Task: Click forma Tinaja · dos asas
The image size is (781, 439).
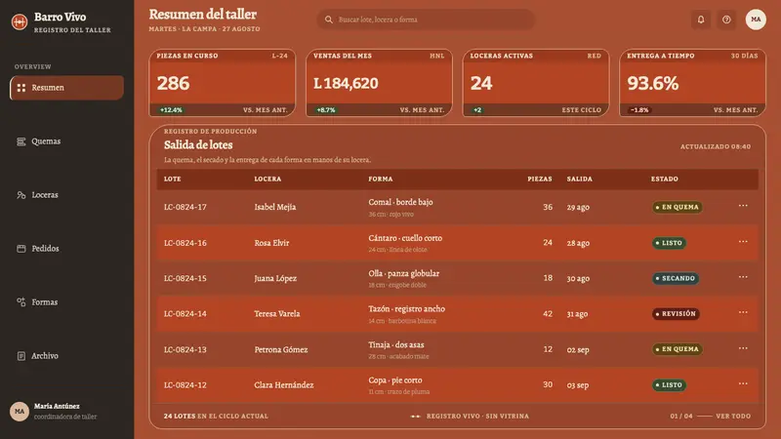Action: coord(396,344)
